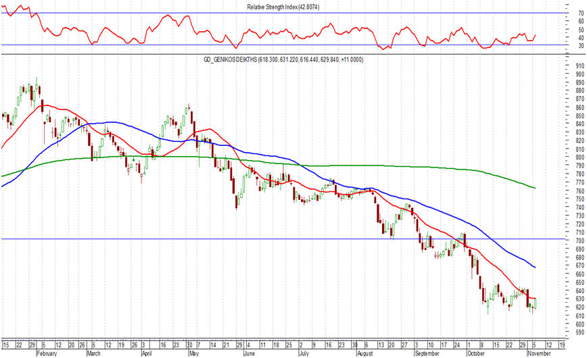Select the July month label

[x=304, y=353]
